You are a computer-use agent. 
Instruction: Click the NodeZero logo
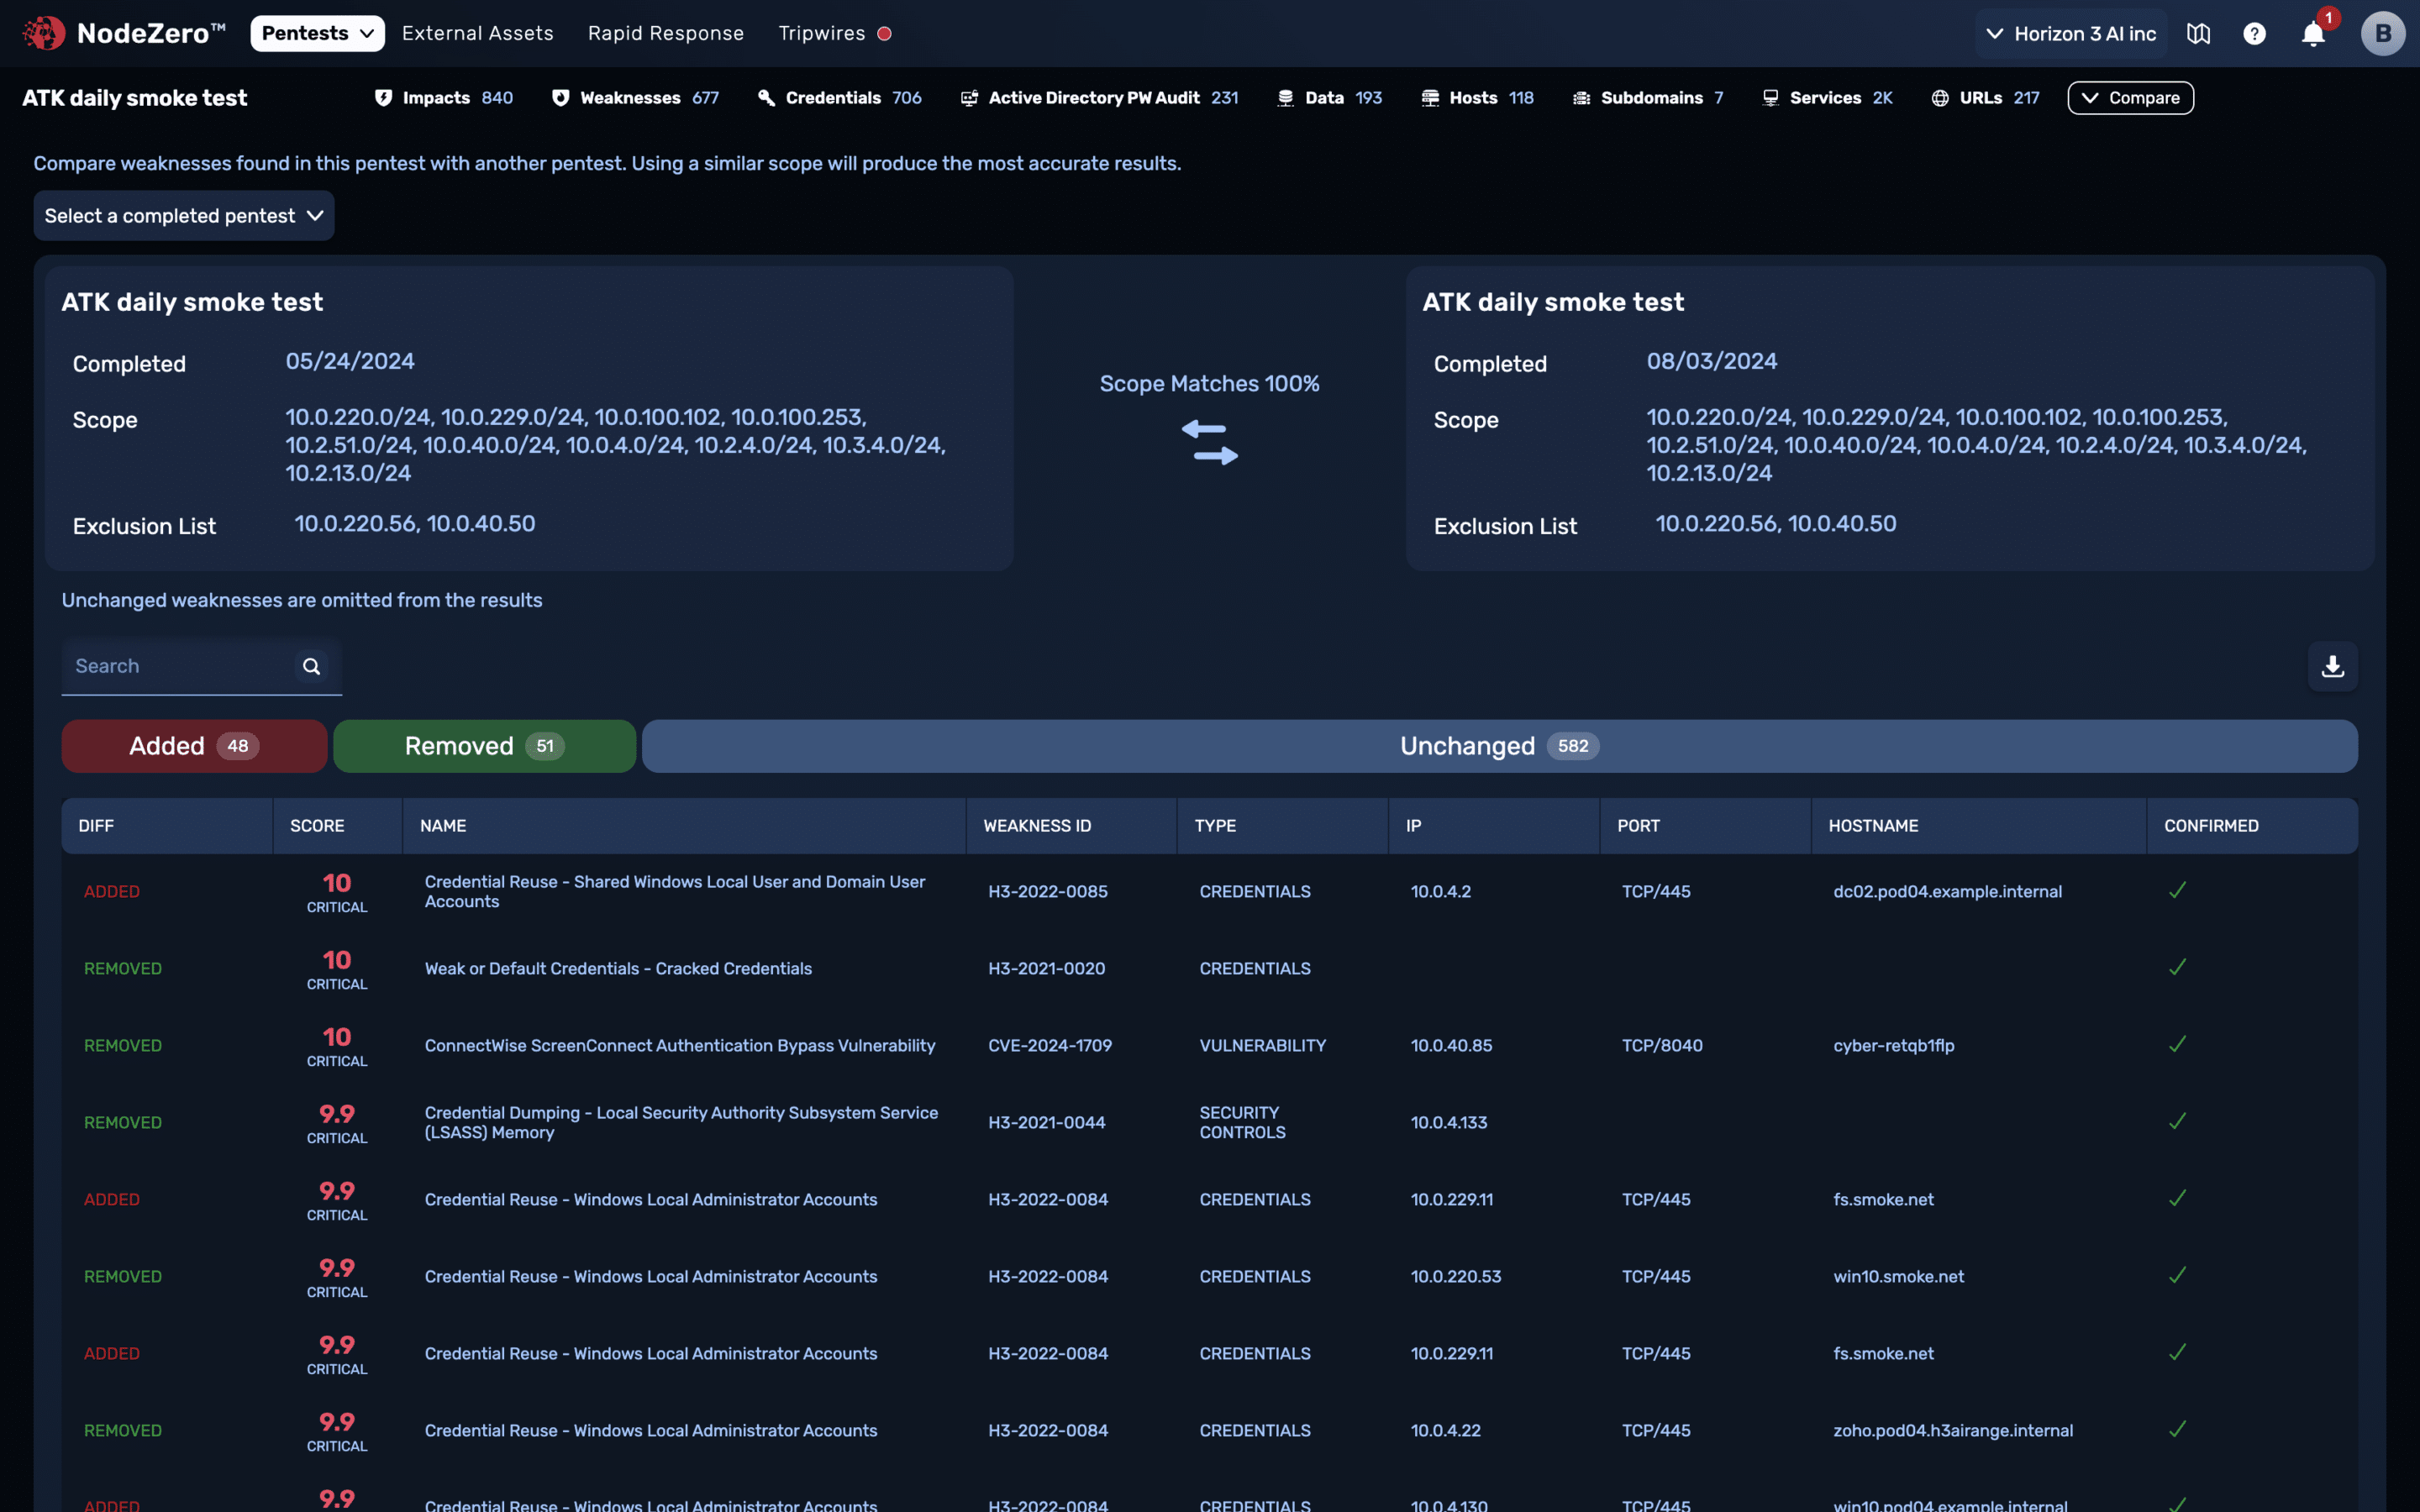coord(42,32)
